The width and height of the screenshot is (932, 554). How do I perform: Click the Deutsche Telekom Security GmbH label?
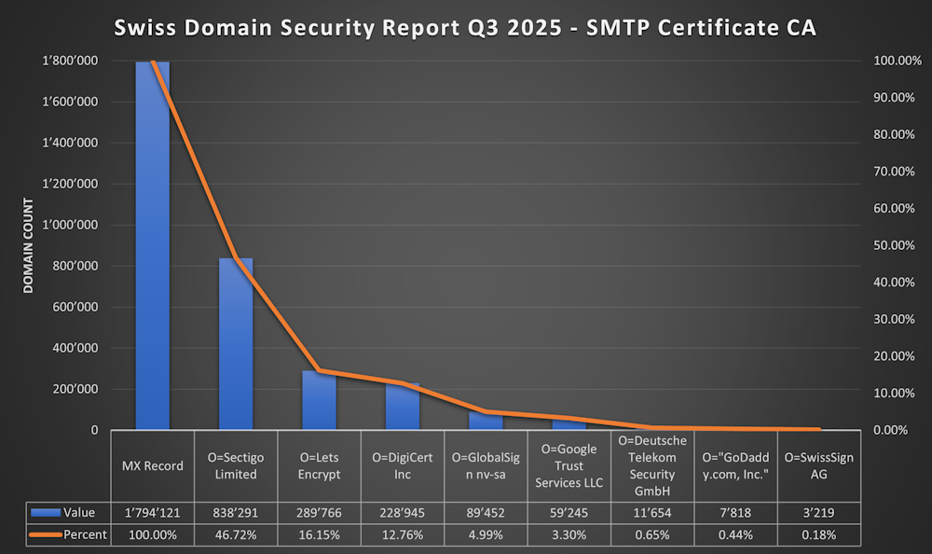[x=652, y=465]
